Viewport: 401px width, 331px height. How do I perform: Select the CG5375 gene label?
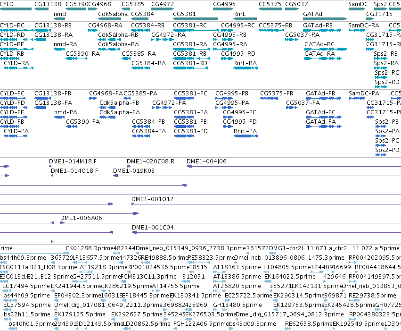pos(270,4)
